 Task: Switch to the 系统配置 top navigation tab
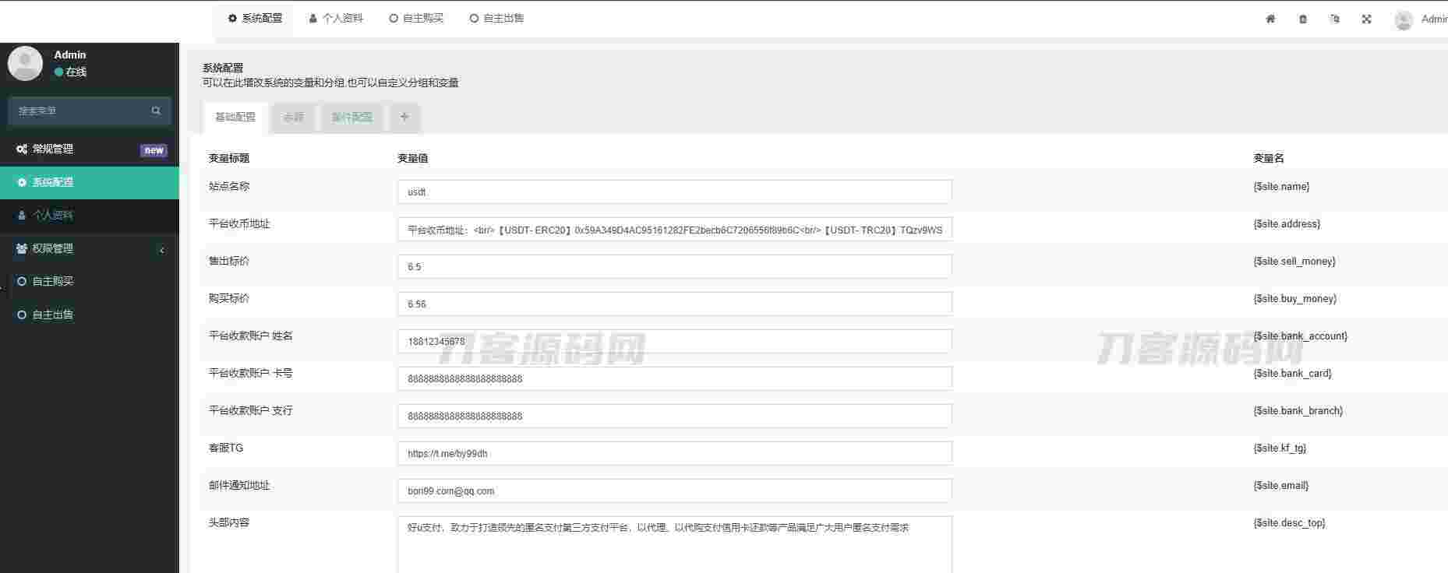[x=254, y=18]
